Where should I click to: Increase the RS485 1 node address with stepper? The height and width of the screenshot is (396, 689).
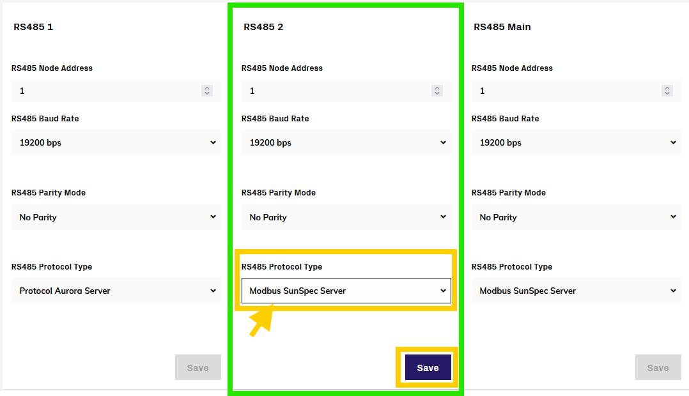[x=207, y=88]
